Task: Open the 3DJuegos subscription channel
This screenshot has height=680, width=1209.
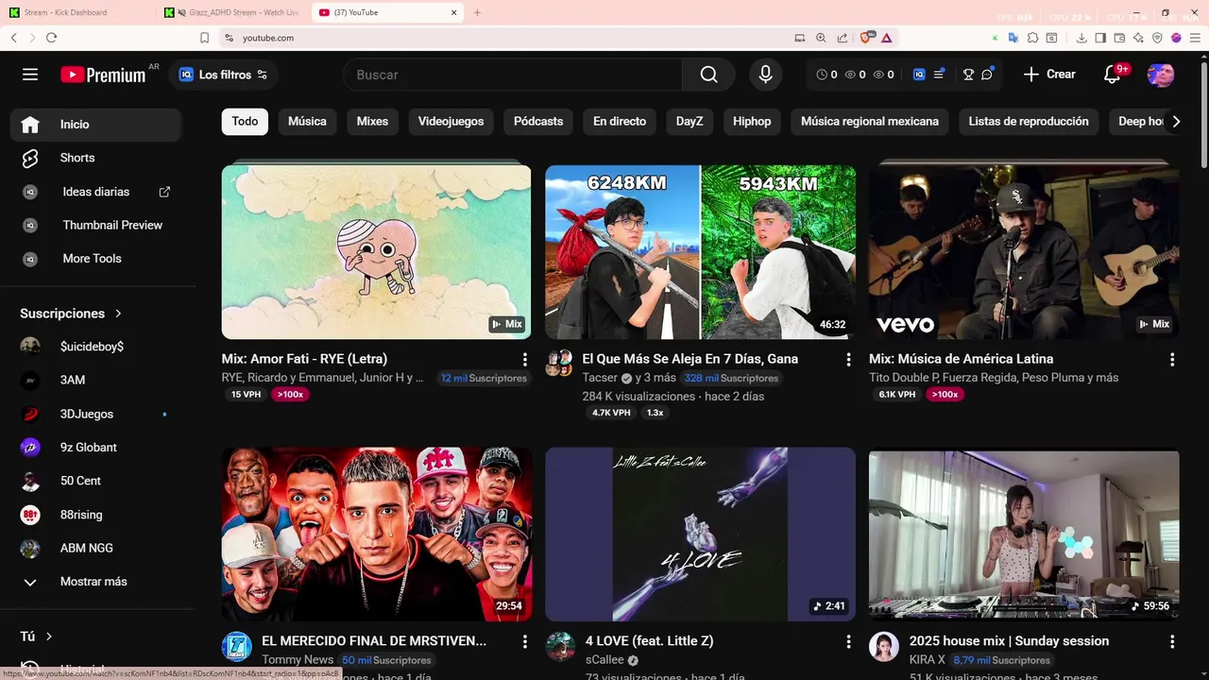Action: (x=95, y=414)
